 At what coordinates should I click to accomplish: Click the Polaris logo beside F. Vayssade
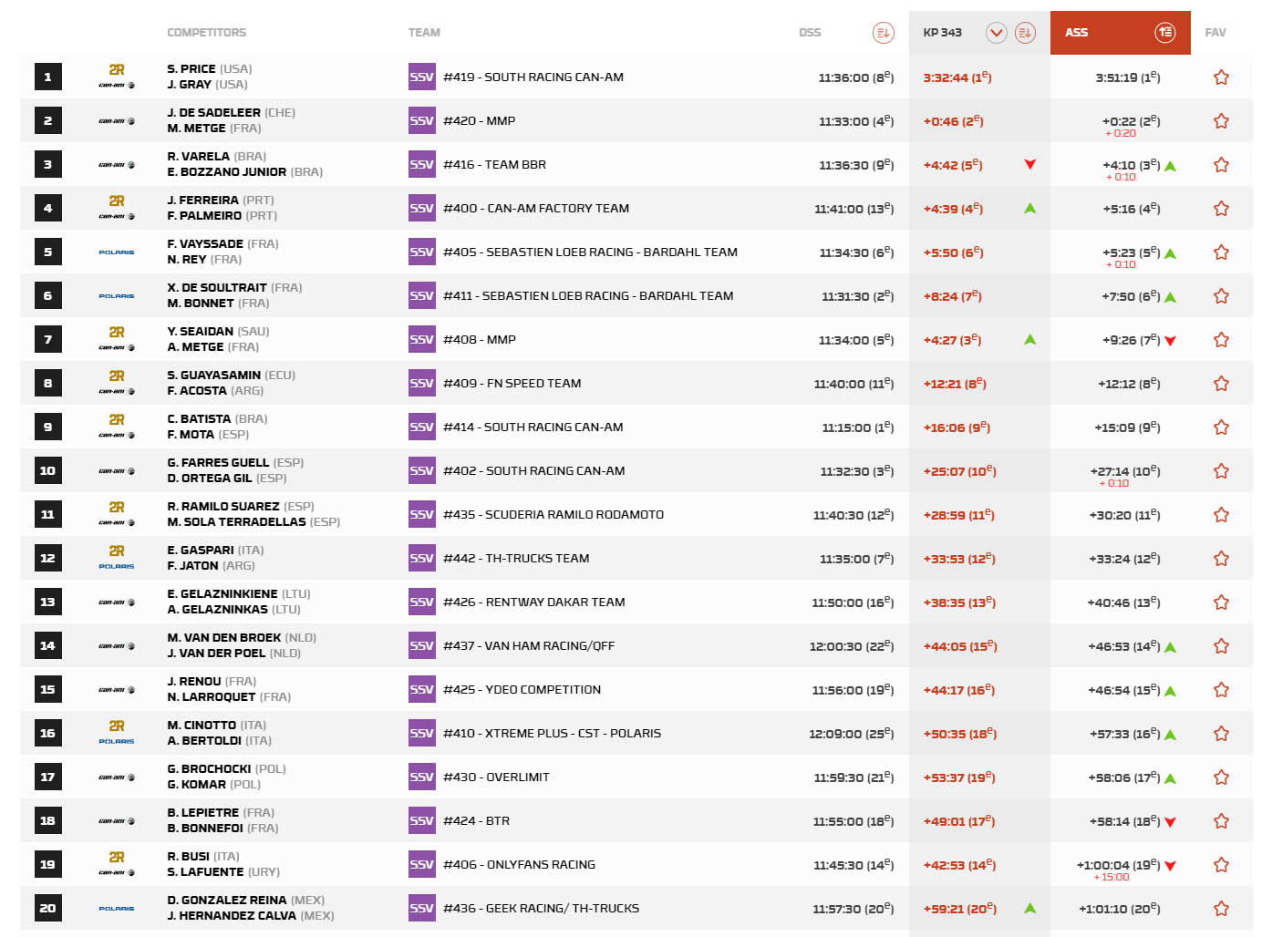(117, 252)
